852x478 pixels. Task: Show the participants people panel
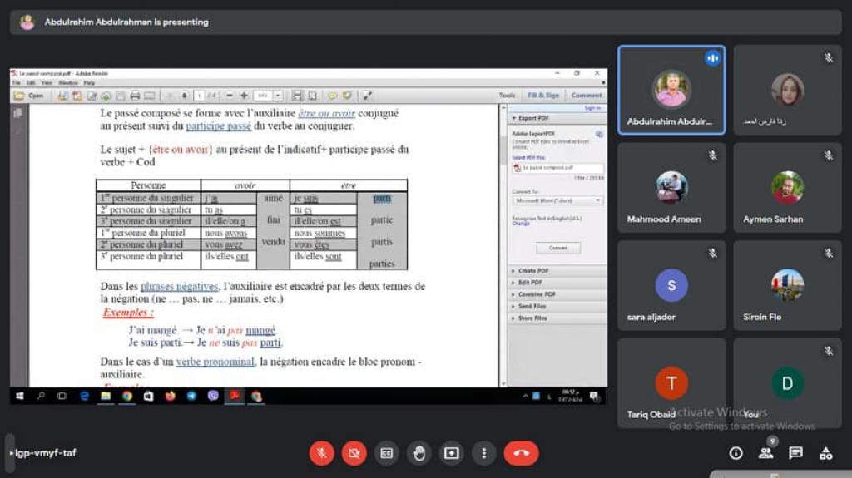point(765,453)
